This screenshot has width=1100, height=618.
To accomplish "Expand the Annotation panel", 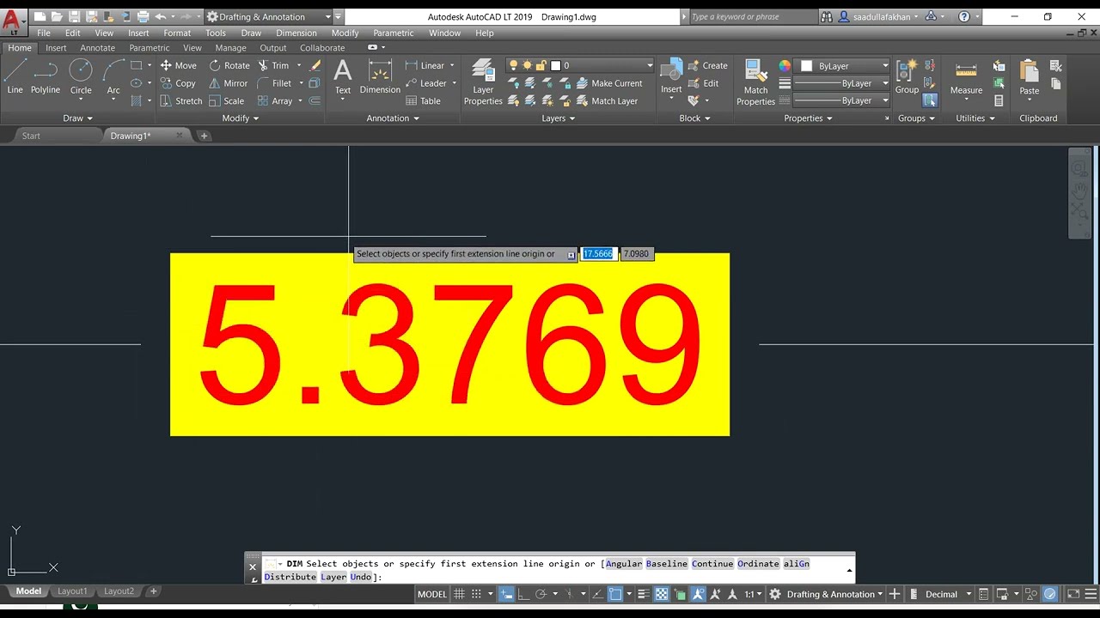I will pyautogui.click(x=393, y=118).
